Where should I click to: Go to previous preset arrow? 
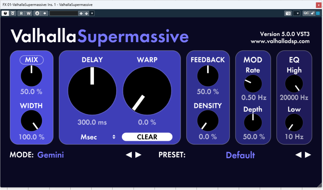point(298,155)
